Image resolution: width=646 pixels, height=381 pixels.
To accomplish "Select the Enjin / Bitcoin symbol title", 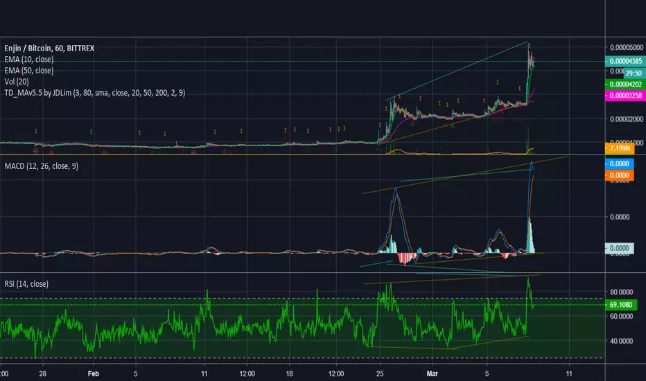I will coord(49,48).
